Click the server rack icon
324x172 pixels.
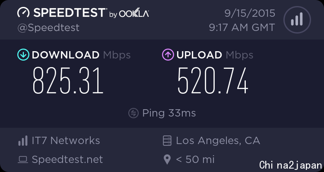pyautogui.click(x=167, y=141)
